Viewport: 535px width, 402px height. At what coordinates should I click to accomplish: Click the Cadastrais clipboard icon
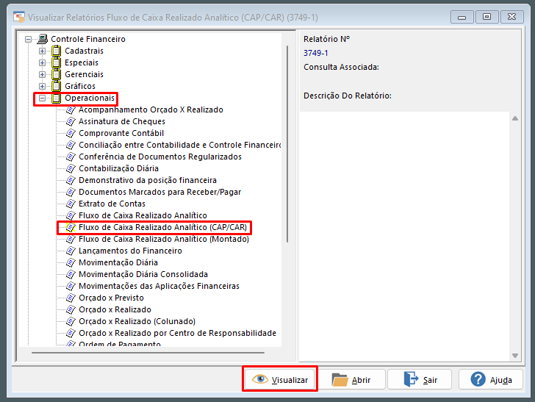point(57,51)
